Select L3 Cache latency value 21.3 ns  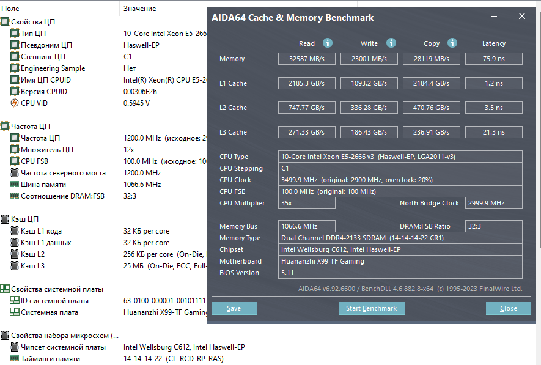pos(494,132)
